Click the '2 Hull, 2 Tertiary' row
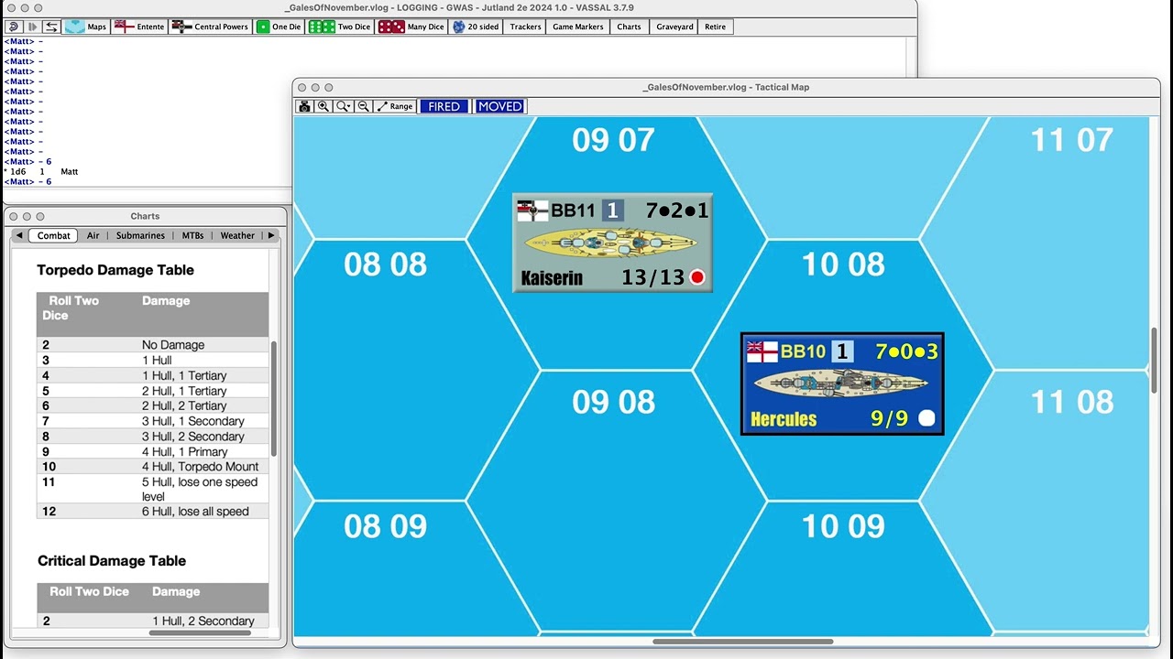Screen dimensions: 1173x659 pyautogui.click(x=152, y=406)
